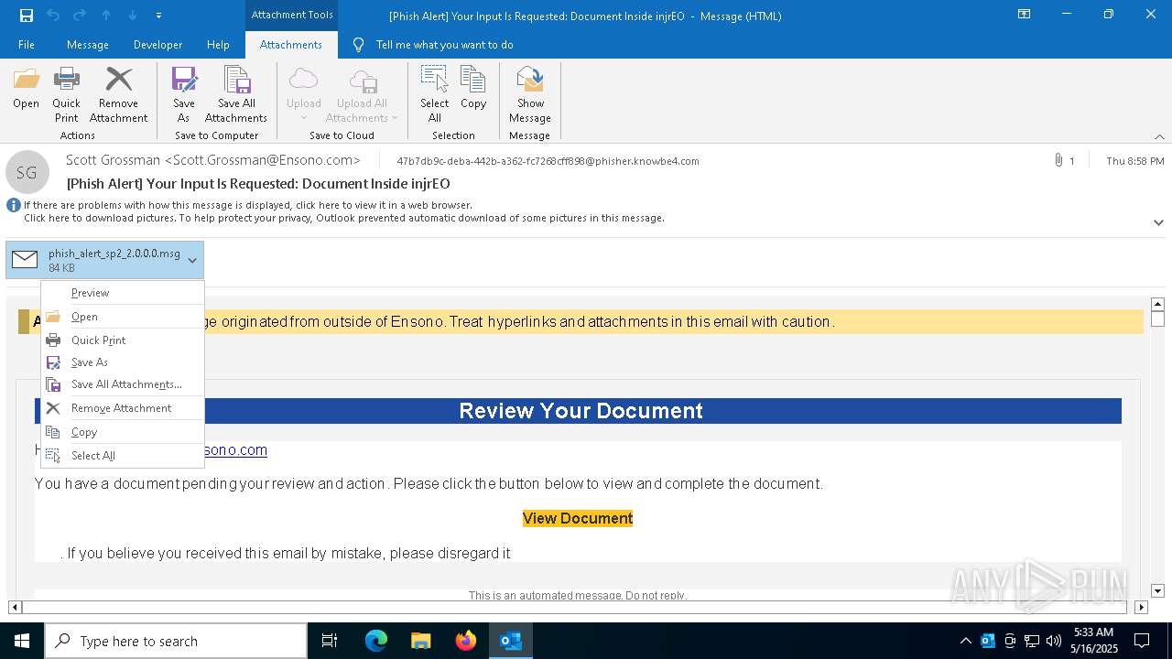The image size is (1172, 659).
Task: Click the Windows Start button
Action: [x=22, y=641]
